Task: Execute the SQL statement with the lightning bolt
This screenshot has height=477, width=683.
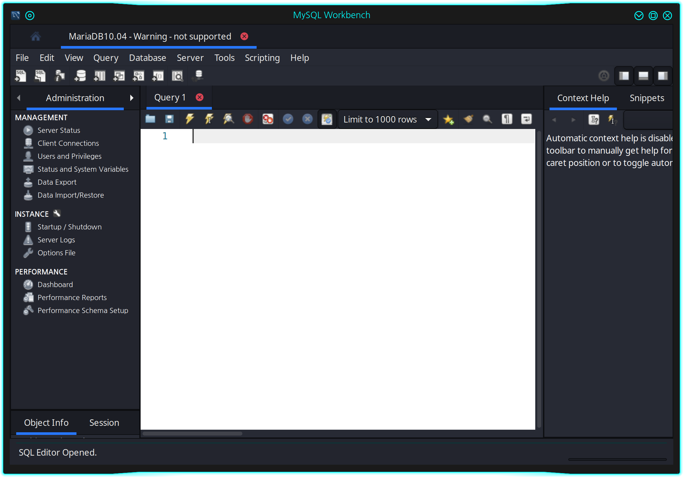Action: click(x=190, y=119)
